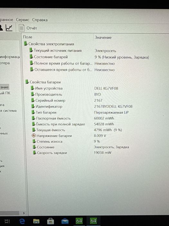
Task: Click the Поле column header
Action: click(x=28, y=37)
